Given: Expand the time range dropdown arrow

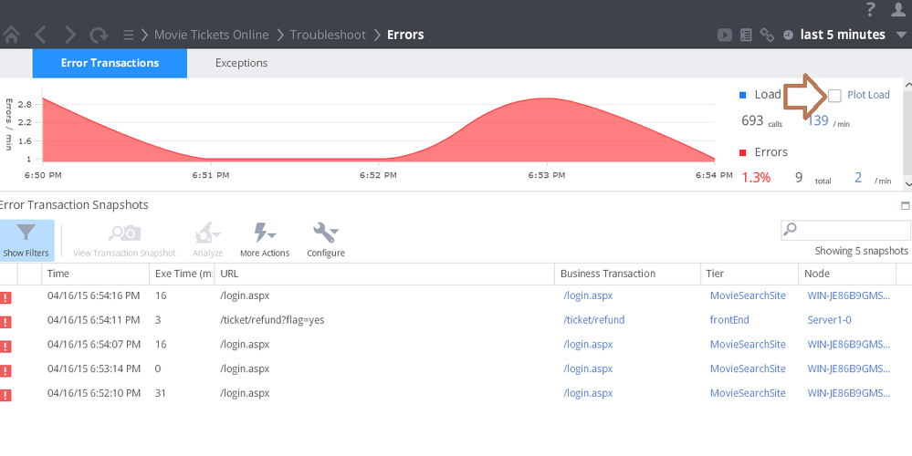Looking at the screenshot, I should click(901, 36).
